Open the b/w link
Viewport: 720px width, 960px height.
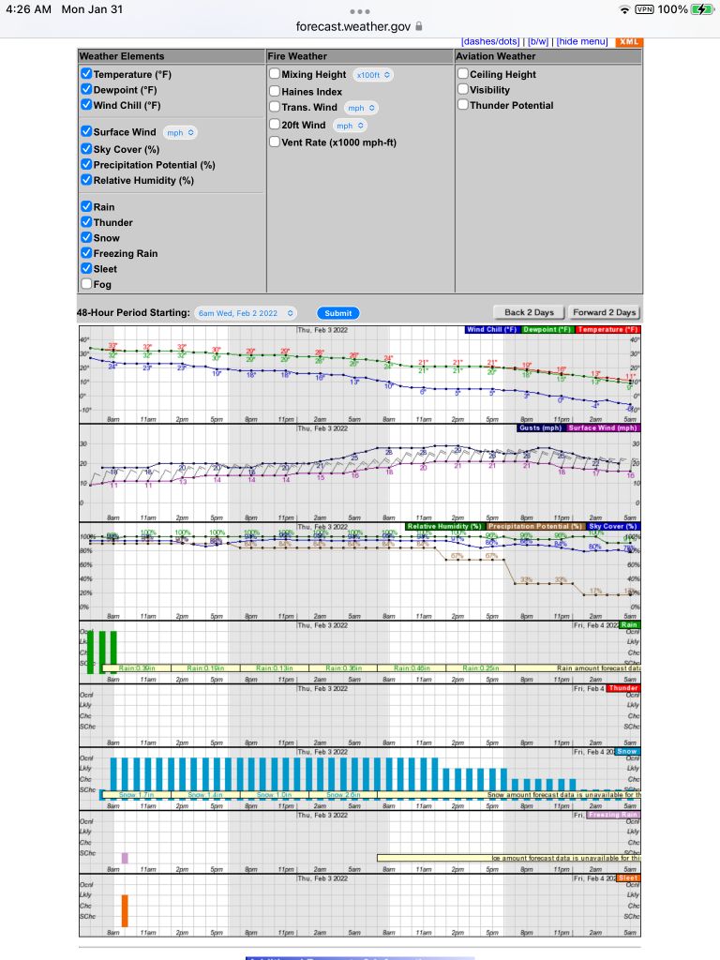pos(538,41)
